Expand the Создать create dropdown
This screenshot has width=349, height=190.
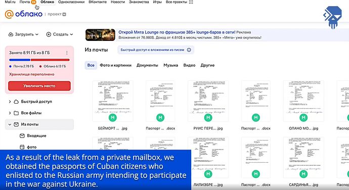[x=71, y=34]
